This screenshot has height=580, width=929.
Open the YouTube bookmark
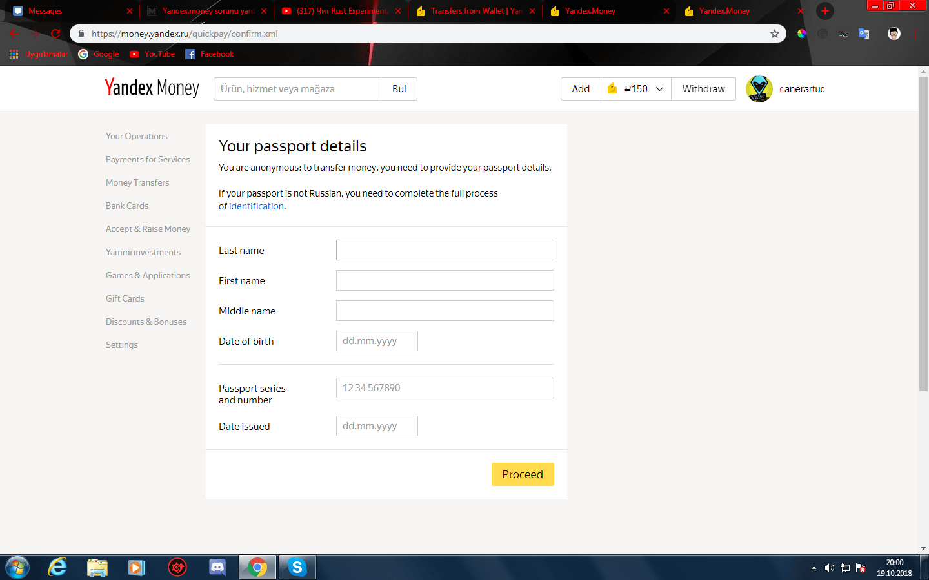(152, 54)
